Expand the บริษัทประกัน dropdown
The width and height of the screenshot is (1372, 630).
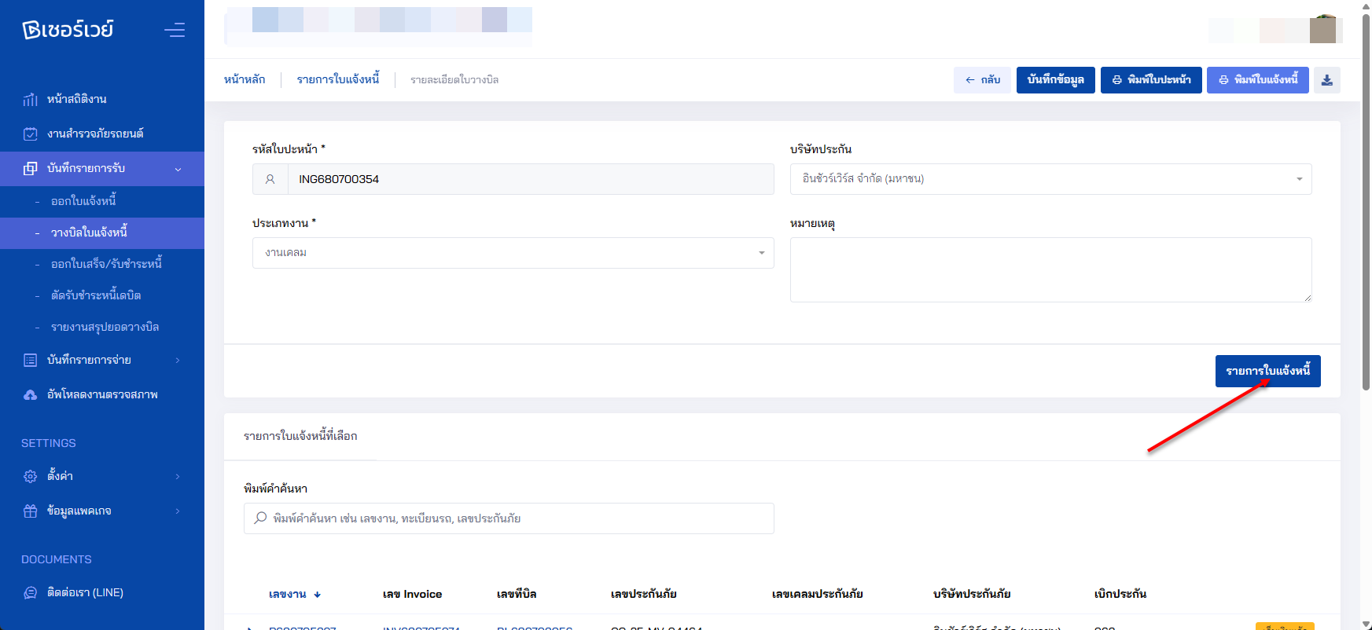1050,179
